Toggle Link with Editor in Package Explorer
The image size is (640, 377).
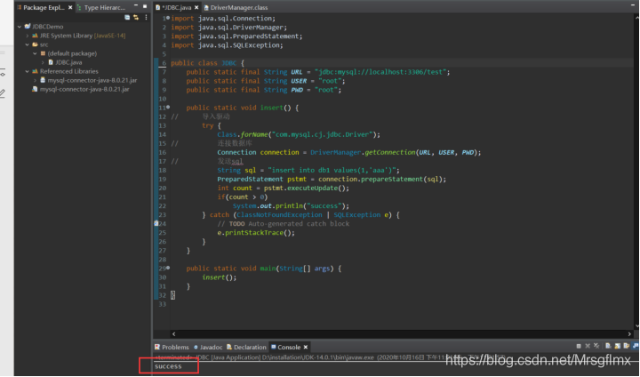[x=136, y=18]
